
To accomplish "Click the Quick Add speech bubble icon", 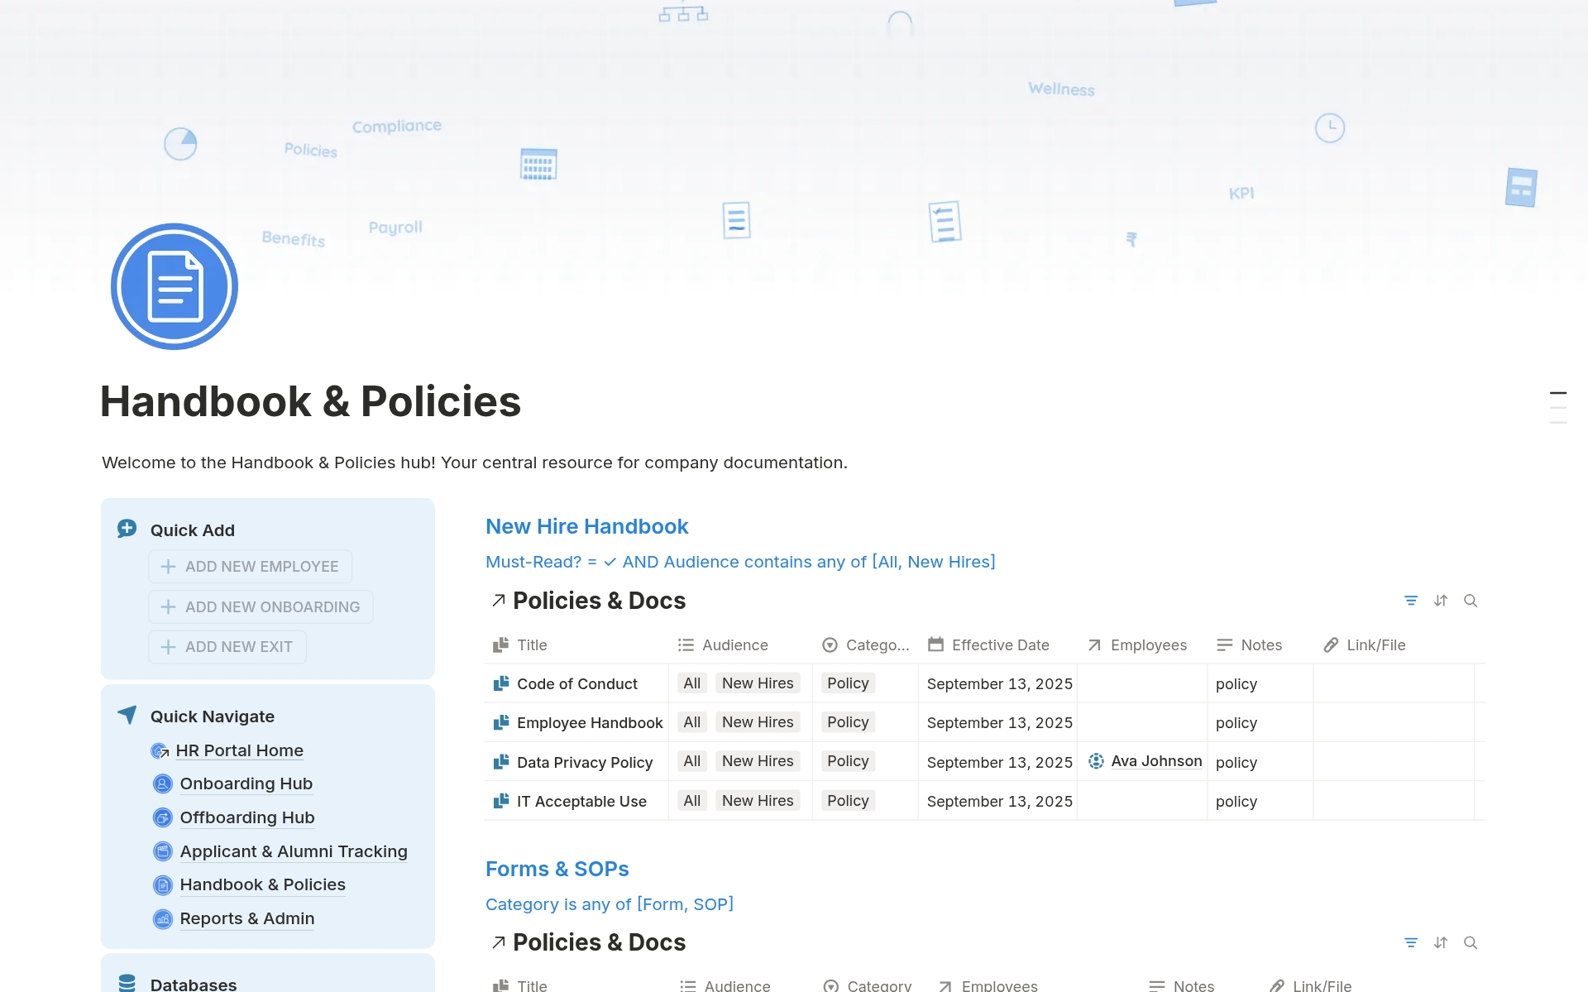I will click(x=127, y=529).
